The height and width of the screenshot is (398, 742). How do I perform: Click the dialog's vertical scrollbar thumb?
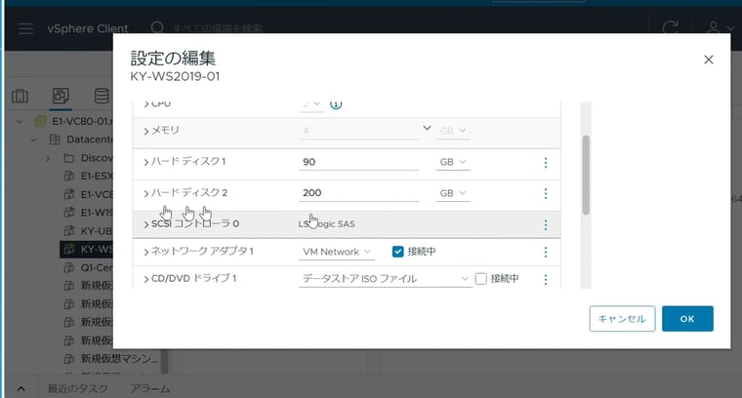pos(586,175)
